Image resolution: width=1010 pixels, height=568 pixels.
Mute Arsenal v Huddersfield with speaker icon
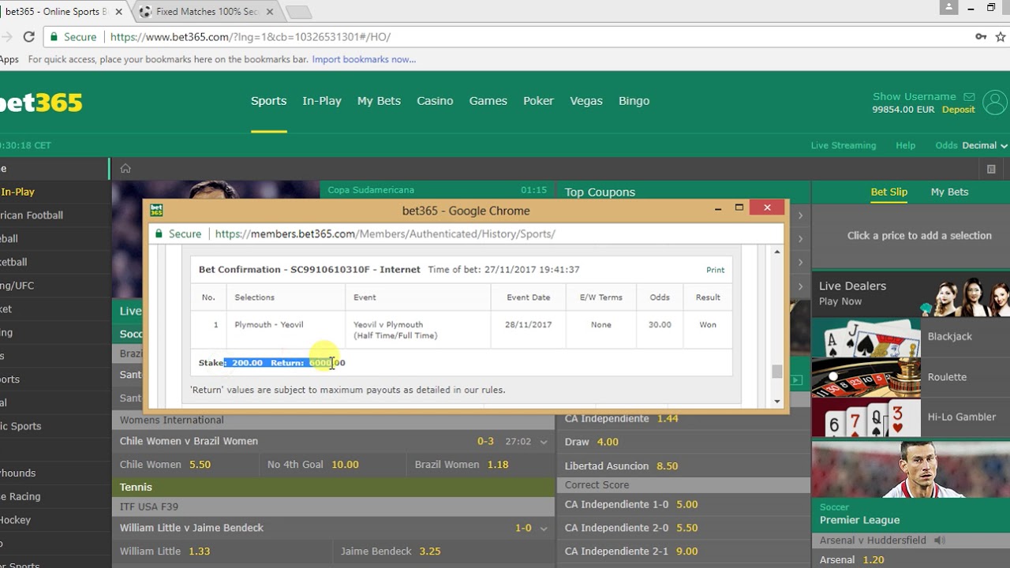939,540
